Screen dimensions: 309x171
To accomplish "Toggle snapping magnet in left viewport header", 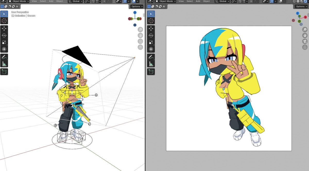I will click(x=93, y=1).
